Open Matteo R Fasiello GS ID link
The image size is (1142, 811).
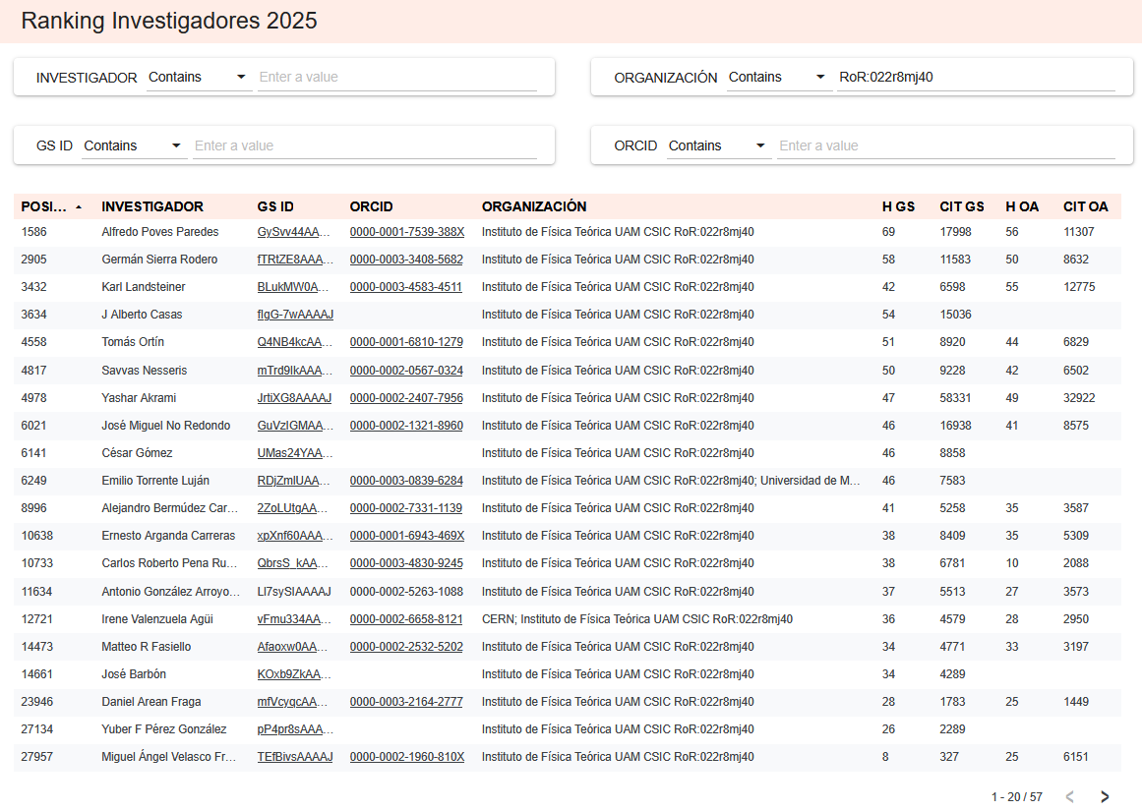292,647
